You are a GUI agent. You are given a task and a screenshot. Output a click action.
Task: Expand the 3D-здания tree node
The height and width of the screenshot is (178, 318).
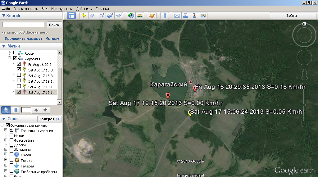coord(6,149)
